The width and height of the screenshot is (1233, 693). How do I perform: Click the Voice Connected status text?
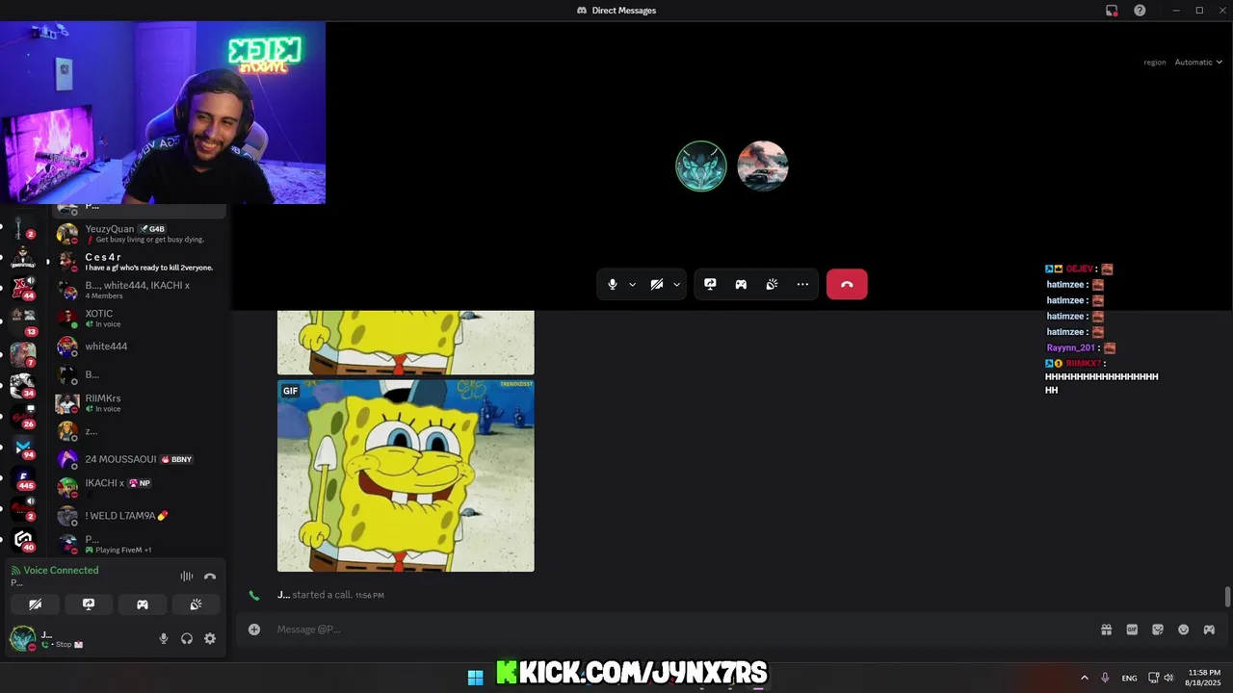pos(61,570)
